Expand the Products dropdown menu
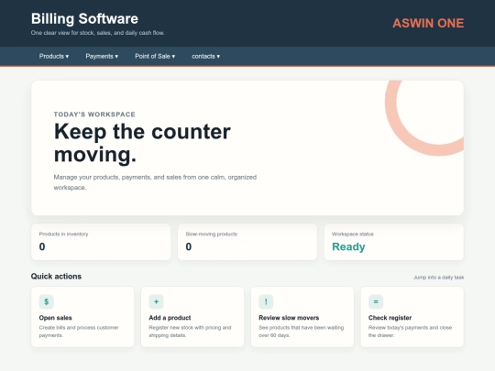Image resolution: width=495 pixels, height=371 pixels. 54,56
